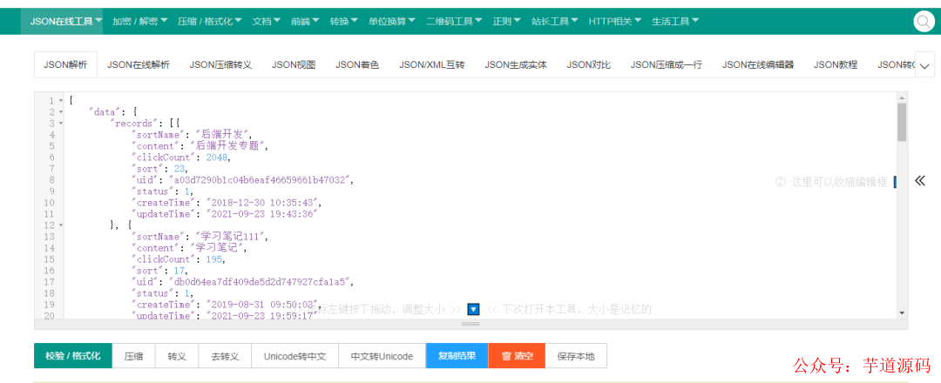
Task: Switch to the JSON压缩转义 tab
Action: pos(220,65)
